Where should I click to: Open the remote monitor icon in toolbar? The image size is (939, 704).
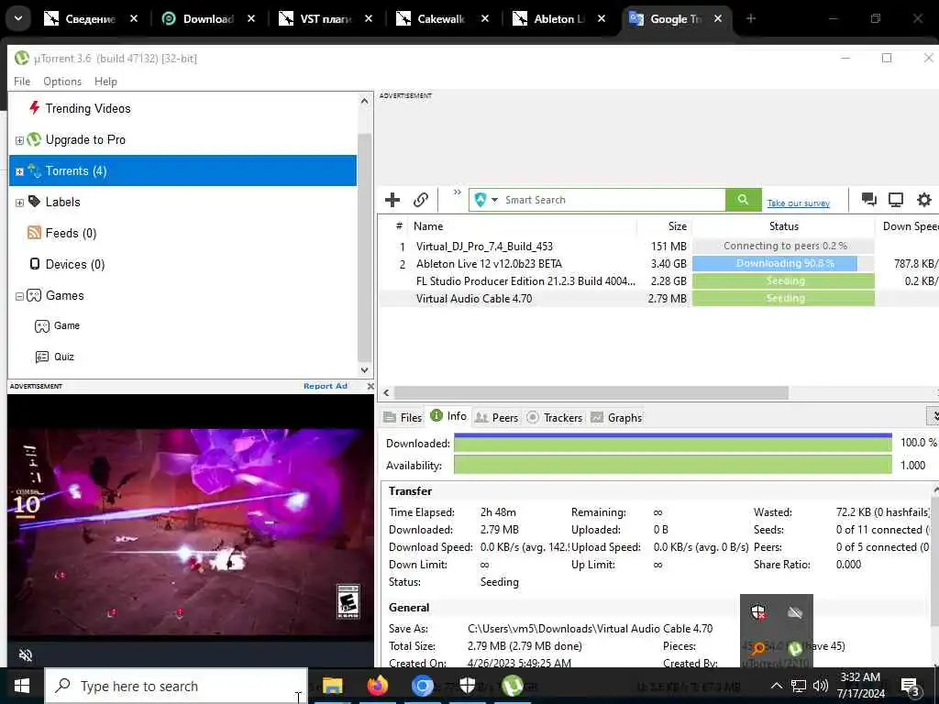[x=896, y=199]
